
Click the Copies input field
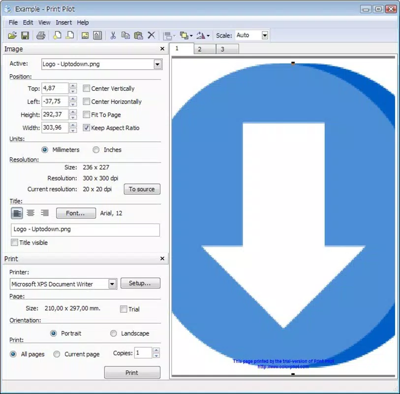pyautogui.click(x=143, y=353)
